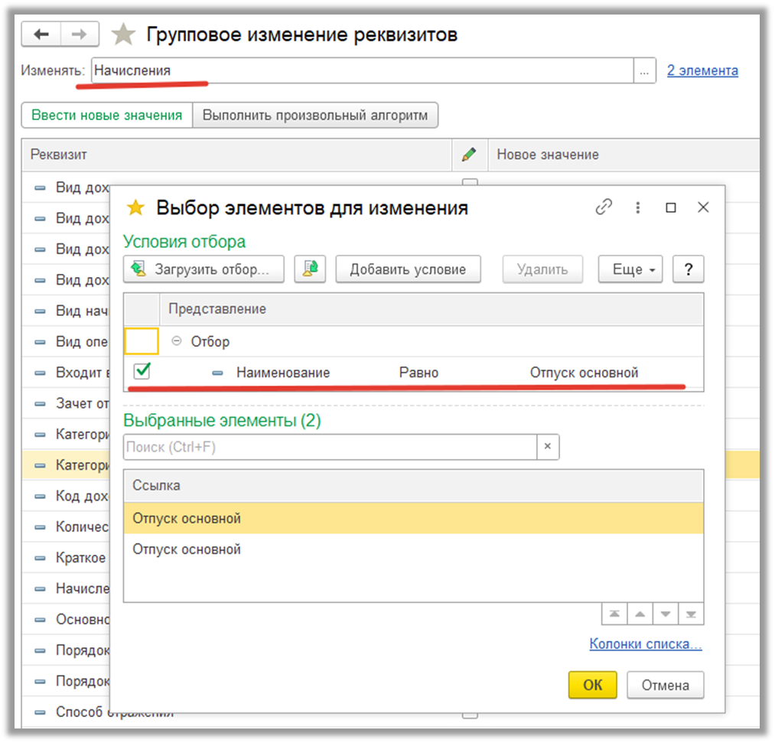Click the Отмена button
The height and width of the screenshot is (743, 775).
click(x=666, y=685)
